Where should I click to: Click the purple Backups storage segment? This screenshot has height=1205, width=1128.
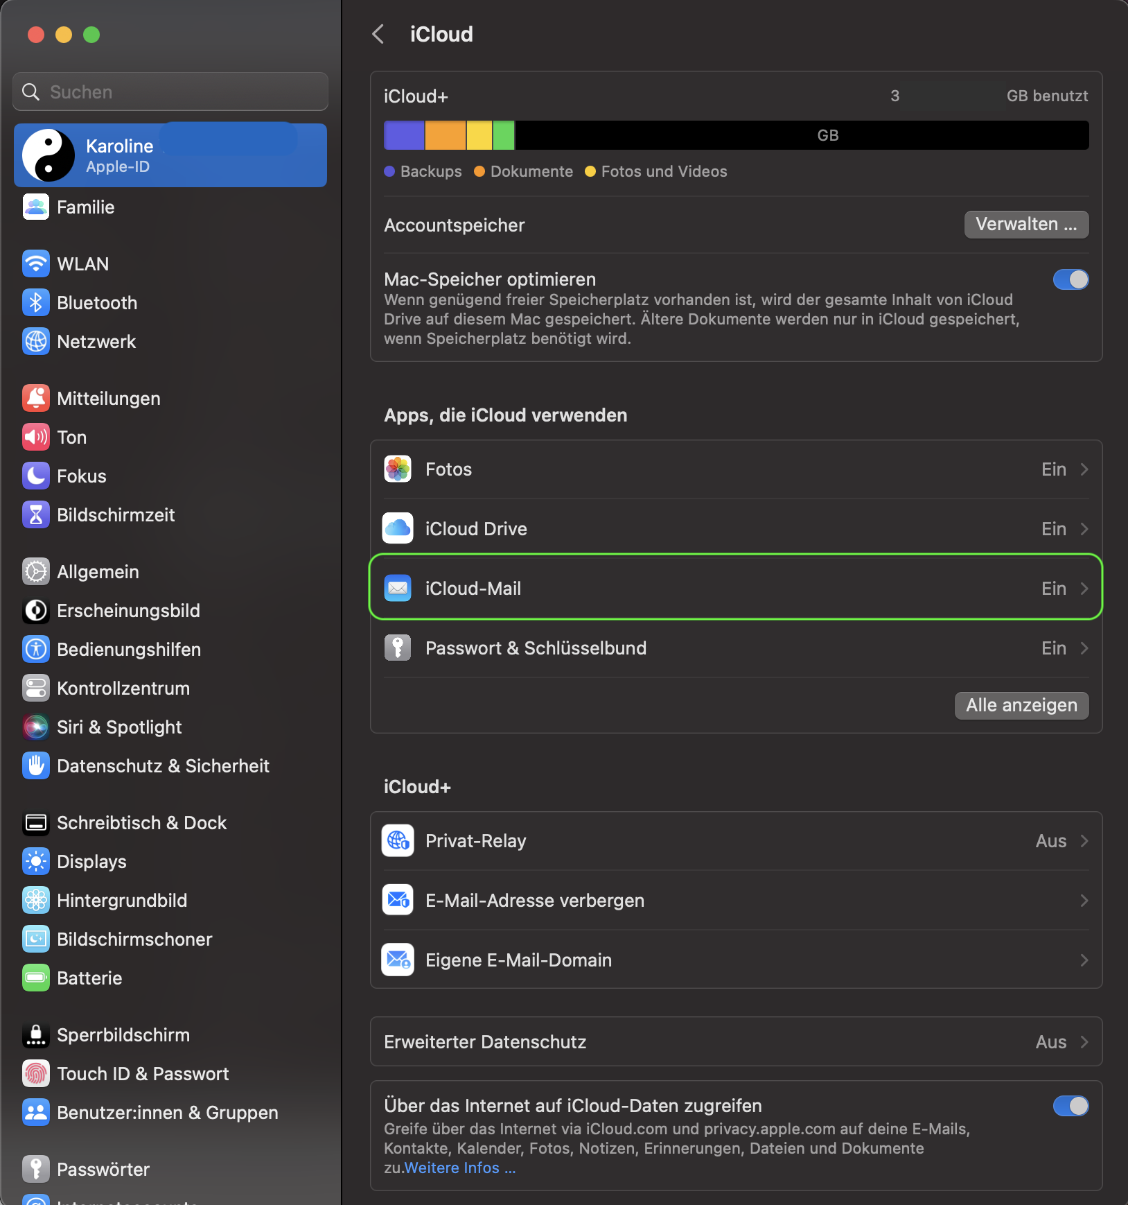(x=404, y=135)
